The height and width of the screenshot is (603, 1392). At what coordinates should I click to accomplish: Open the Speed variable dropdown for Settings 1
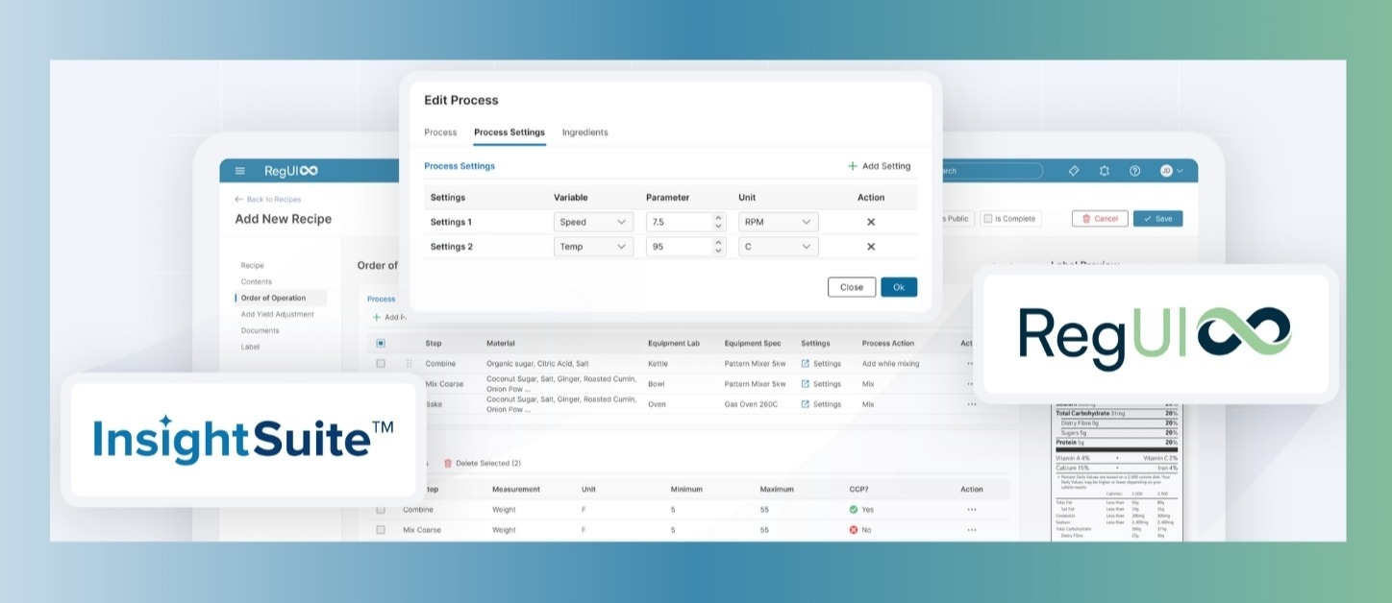594,222
